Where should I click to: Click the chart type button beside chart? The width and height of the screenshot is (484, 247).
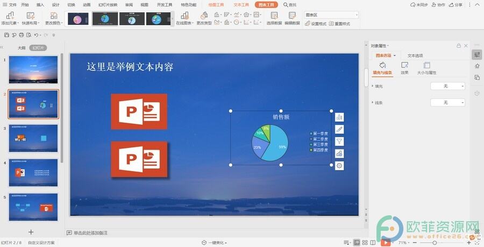(339, 153)
